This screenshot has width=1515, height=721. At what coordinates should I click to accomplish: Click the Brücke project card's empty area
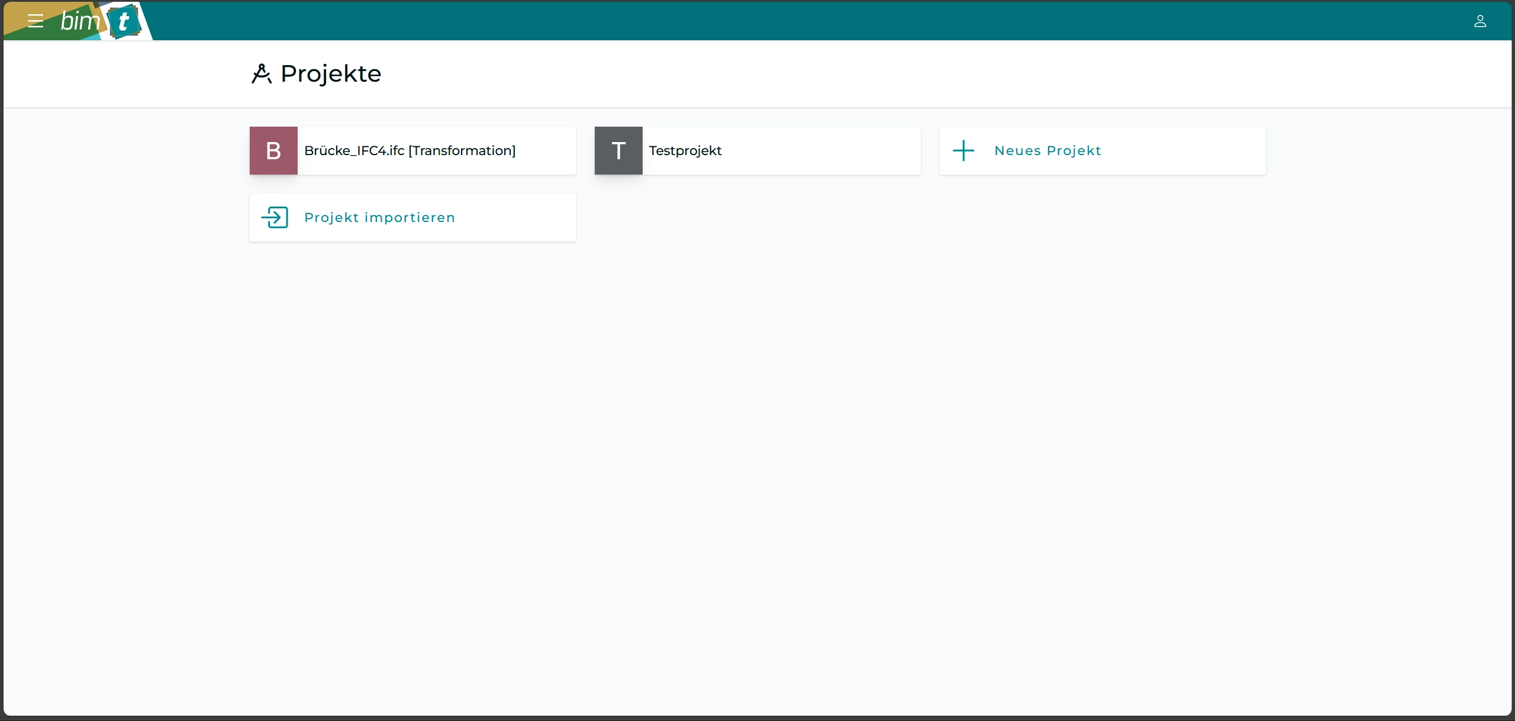tap(547, 150)
